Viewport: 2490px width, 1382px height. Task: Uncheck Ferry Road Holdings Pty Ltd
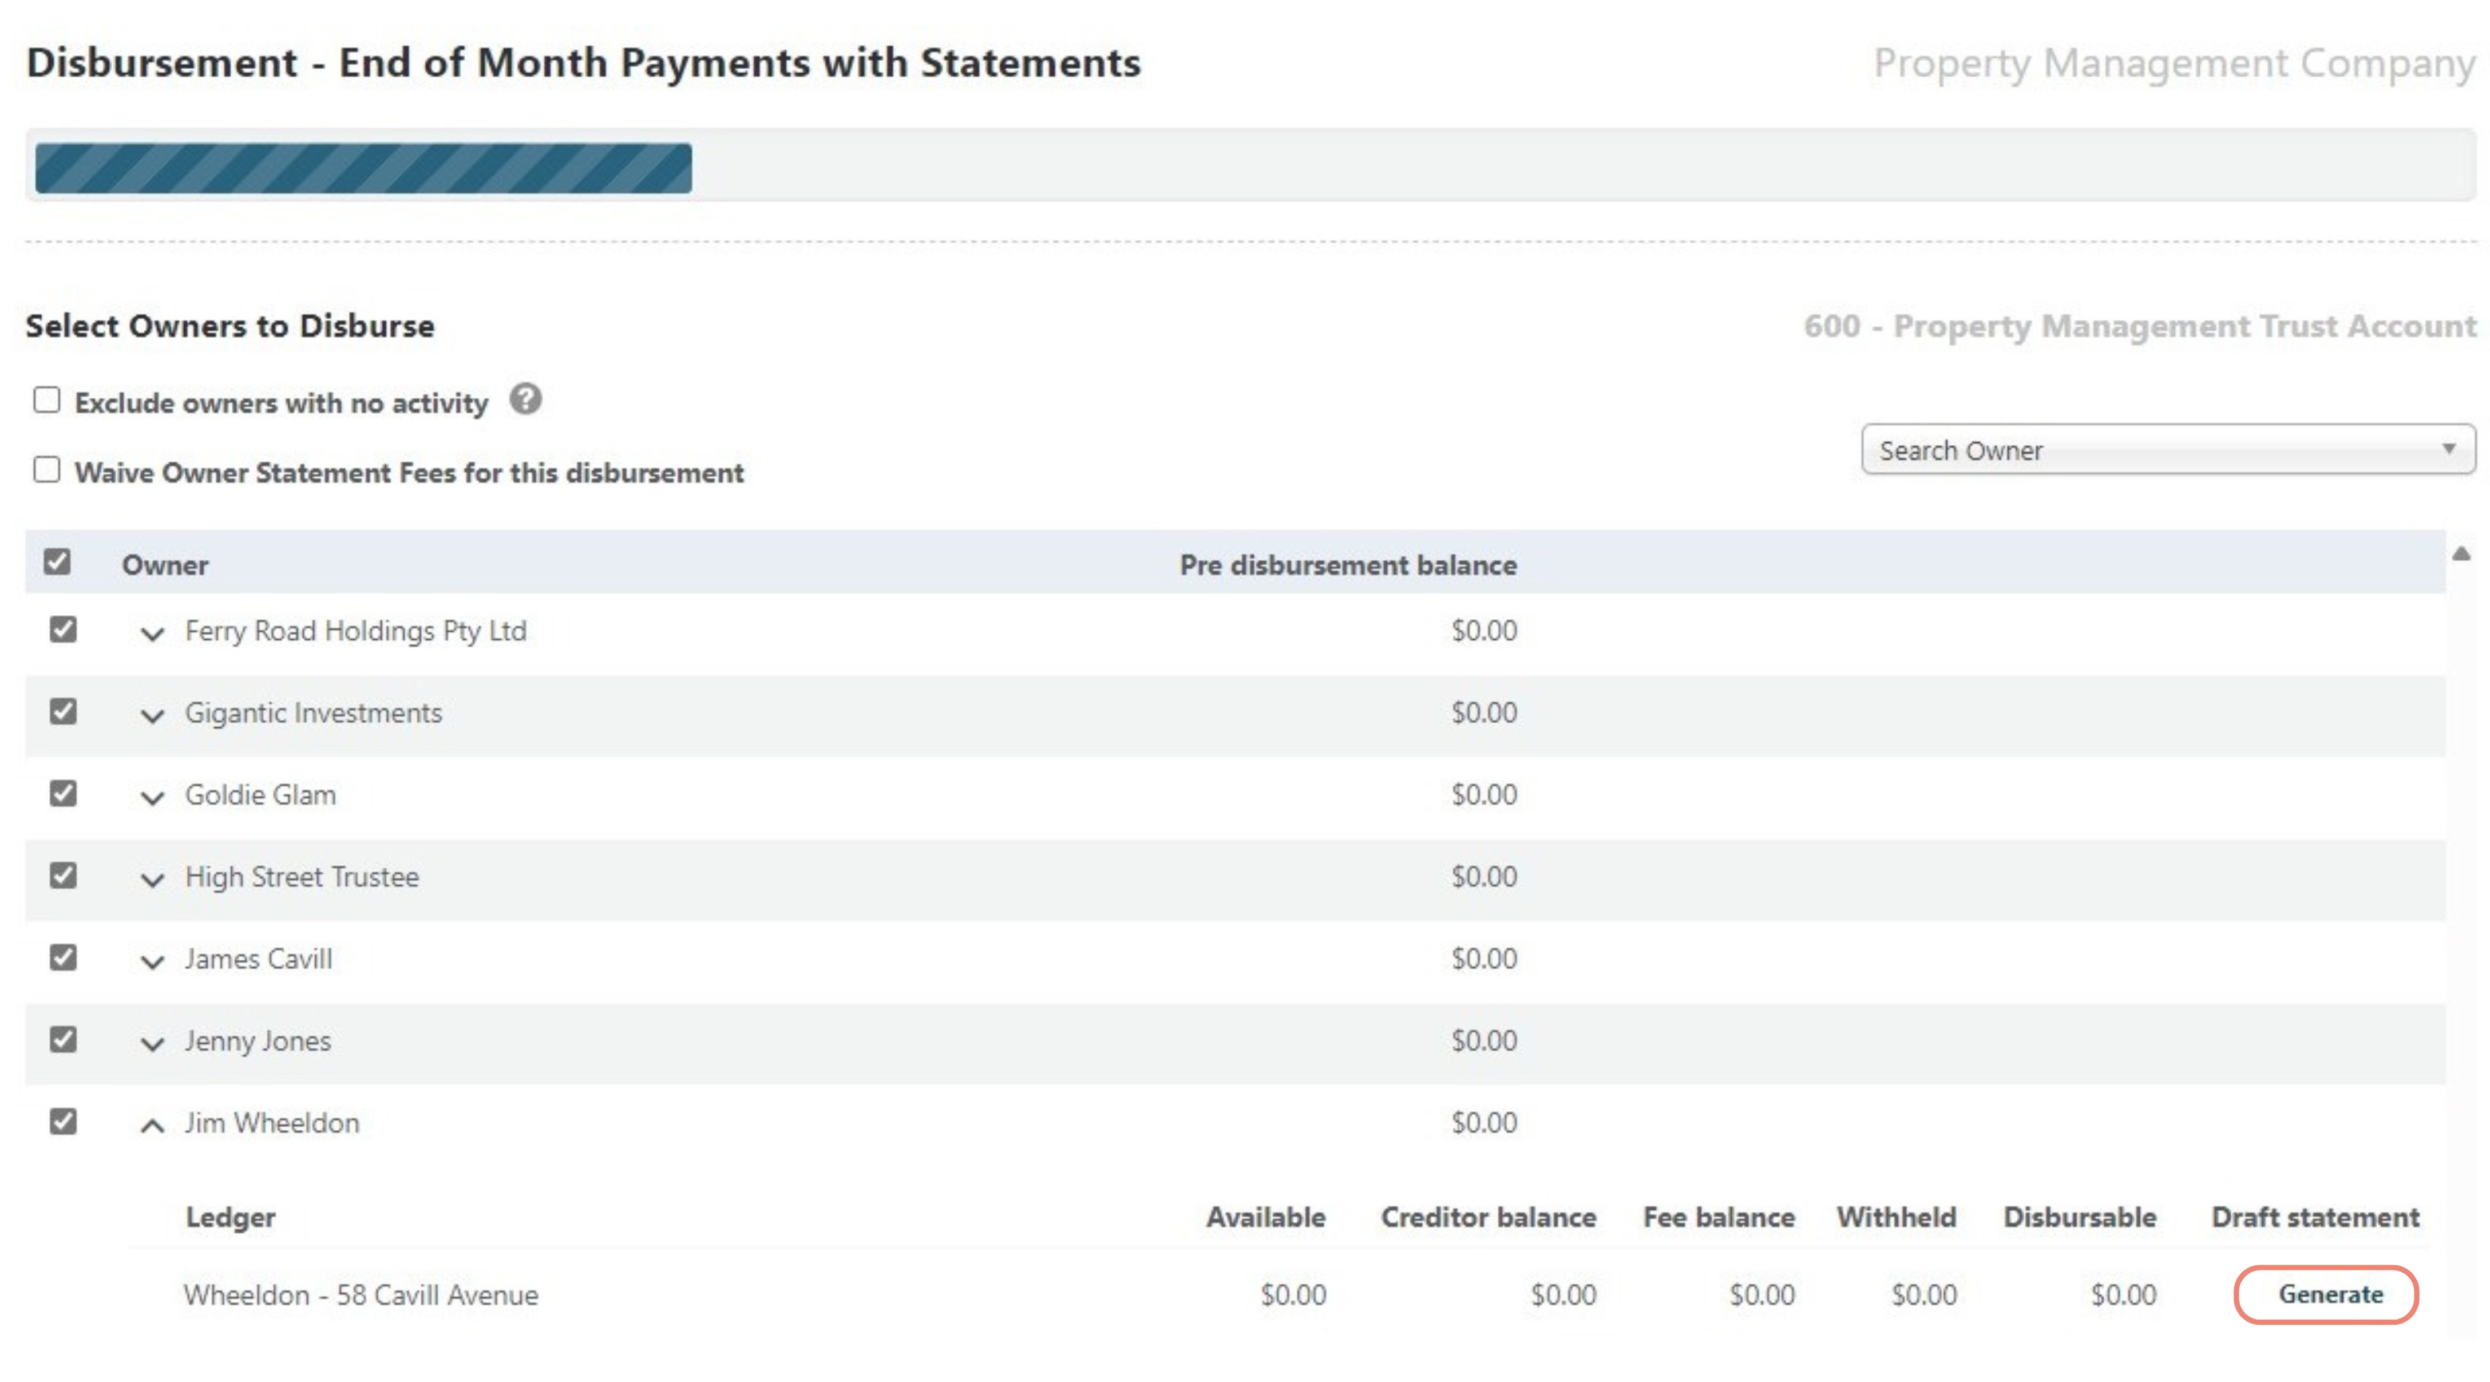coord(63,630)
